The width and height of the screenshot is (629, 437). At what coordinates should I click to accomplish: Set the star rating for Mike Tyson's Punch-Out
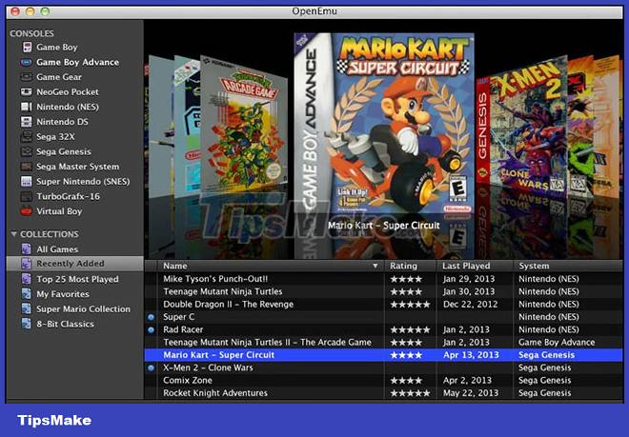[406, 279]
